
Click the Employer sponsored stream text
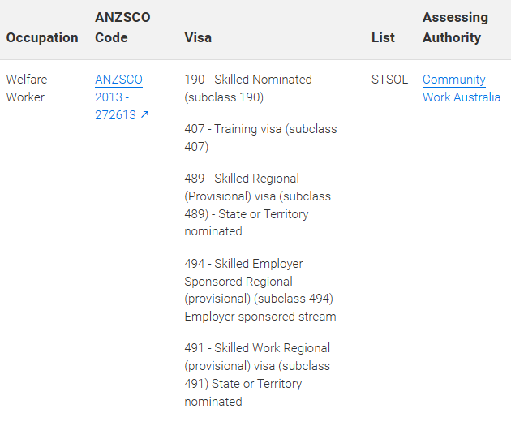(260, 316)
